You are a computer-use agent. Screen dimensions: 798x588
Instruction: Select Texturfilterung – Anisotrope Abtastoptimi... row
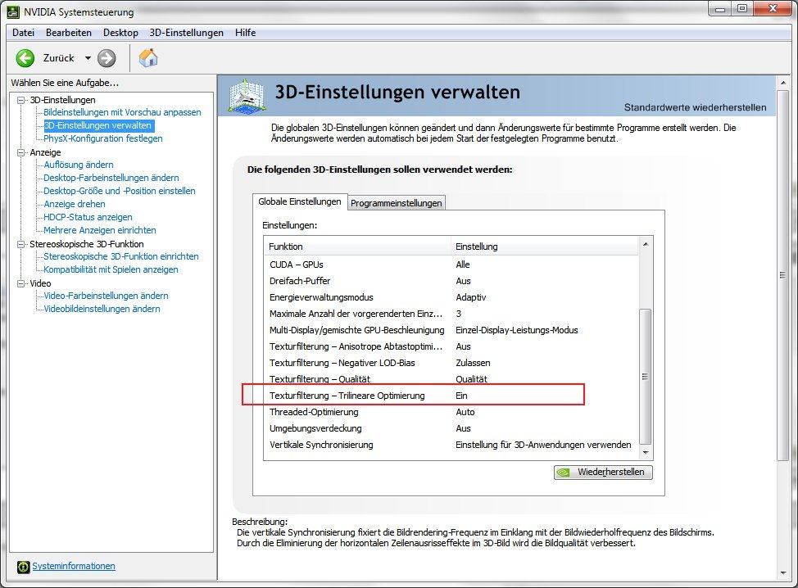tap(451, 346)
